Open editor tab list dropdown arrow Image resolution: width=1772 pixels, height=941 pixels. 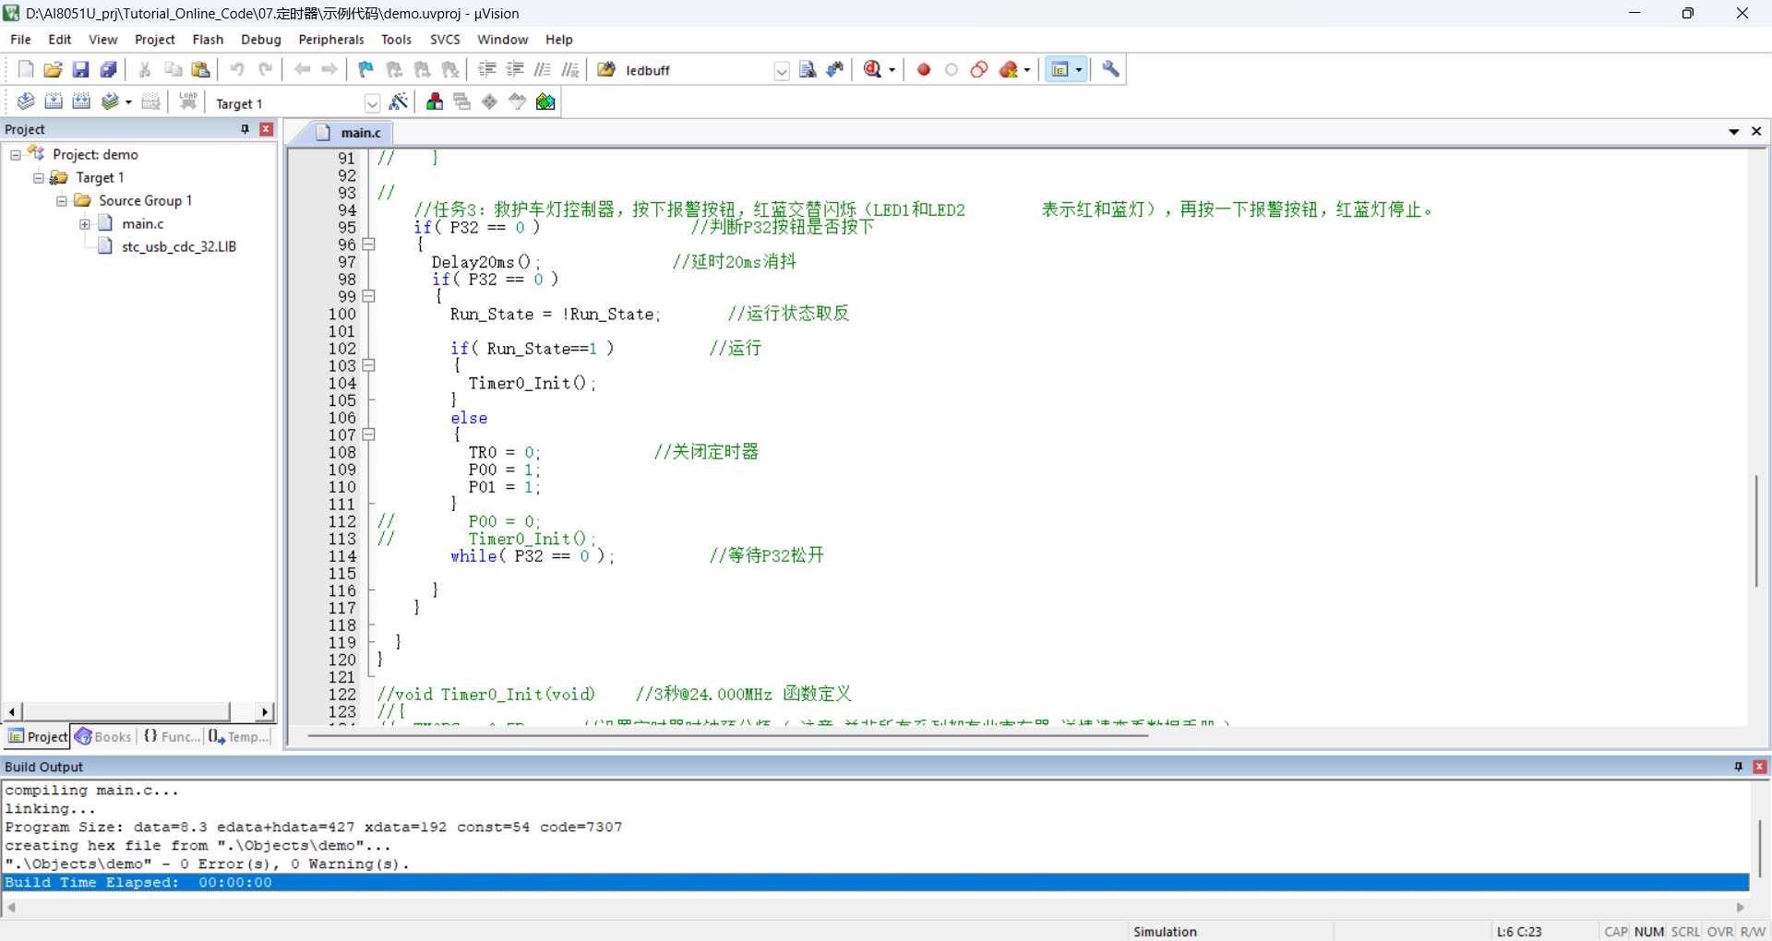point(1734,132)
